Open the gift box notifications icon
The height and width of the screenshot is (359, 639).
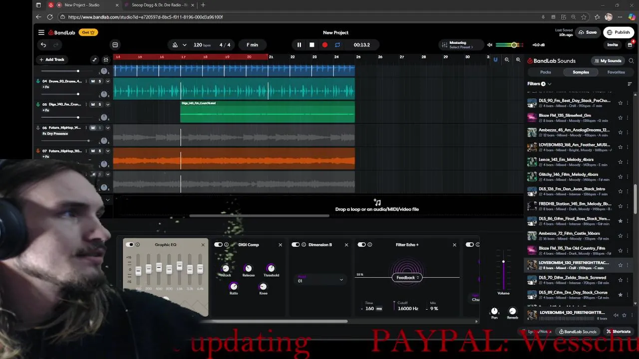click(x=630, y=45)
